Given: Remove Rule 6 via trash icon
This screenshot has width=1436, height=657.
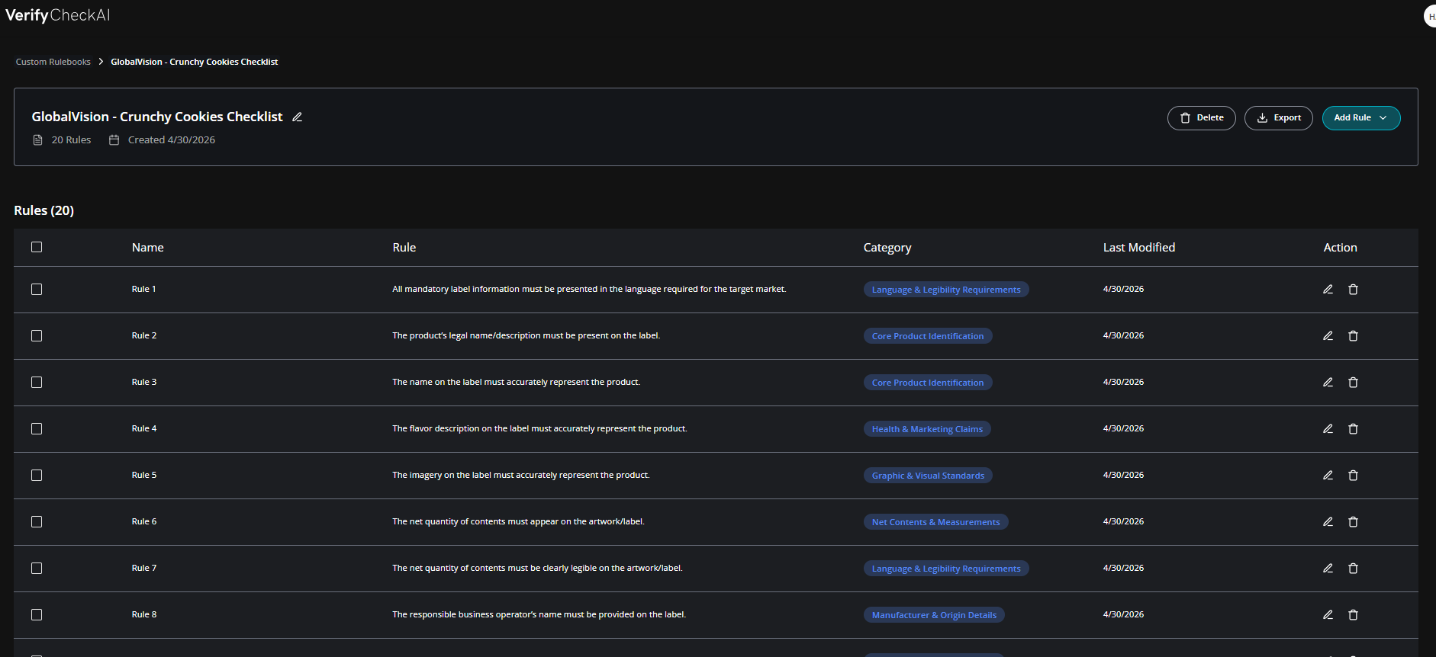Looking at the screenshot, I should click(1353, 522).
